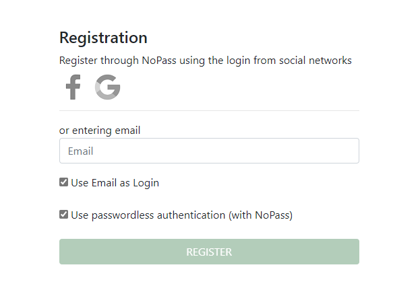The height and width of the screenshot is (292, 420).
Task: Click the "Use Email as Login" label text
Action: click(115, 182)
